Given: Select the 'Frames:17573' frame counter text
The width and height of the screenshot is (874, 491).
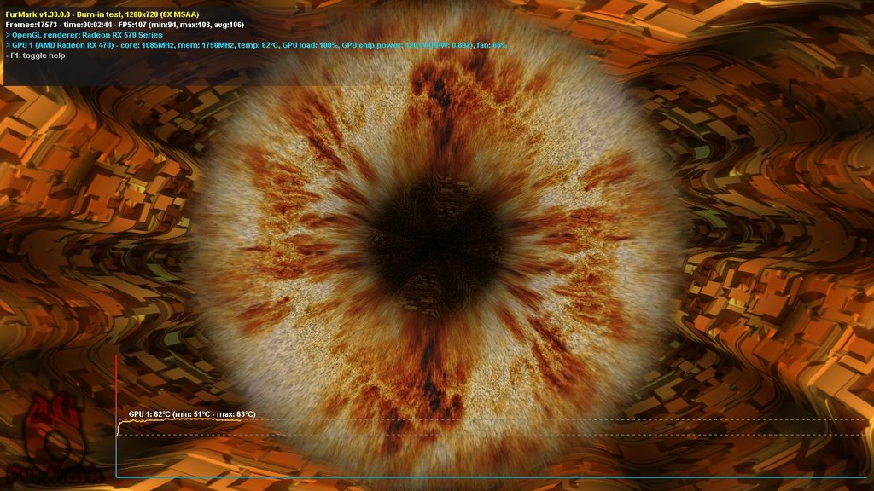Looking at the screenshot, I should (x=30, y=25).
